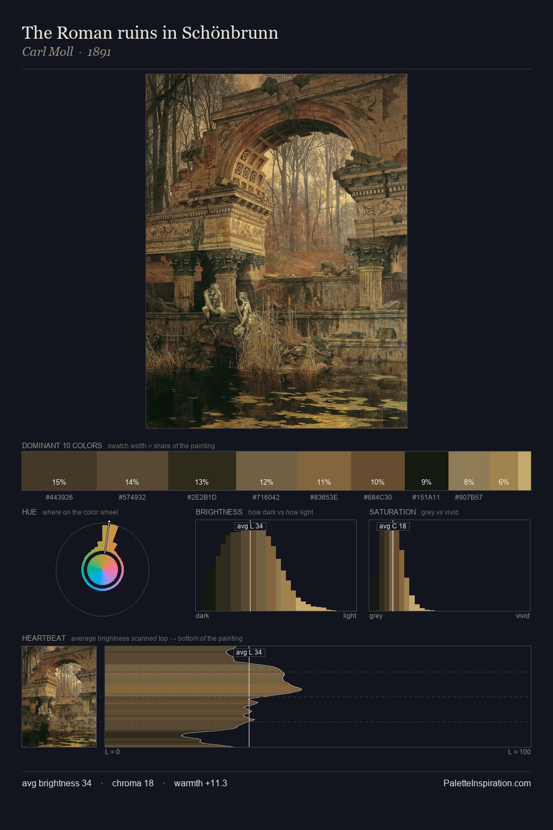The image size is (553, 830).
Task: Click the #443926 color swatch at 15%
Action: click(x=59, y=471)
